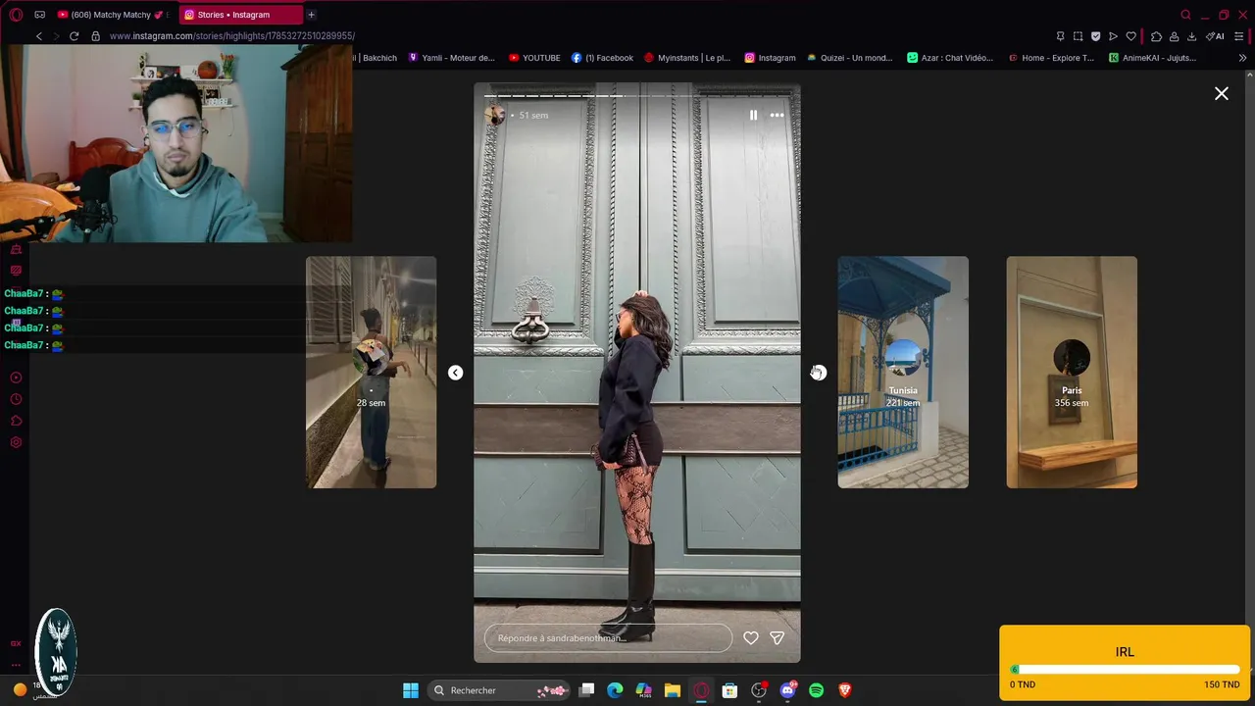Open the Bakchich bookmark
The height and width of the screenshot is (706, 1255).
378,58
